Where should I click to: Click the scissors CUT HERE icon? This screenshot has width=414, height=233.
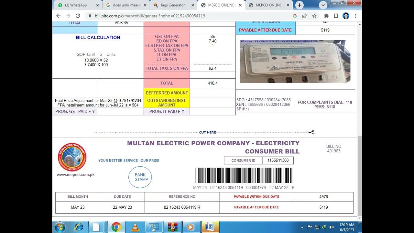tap(311, 132)
